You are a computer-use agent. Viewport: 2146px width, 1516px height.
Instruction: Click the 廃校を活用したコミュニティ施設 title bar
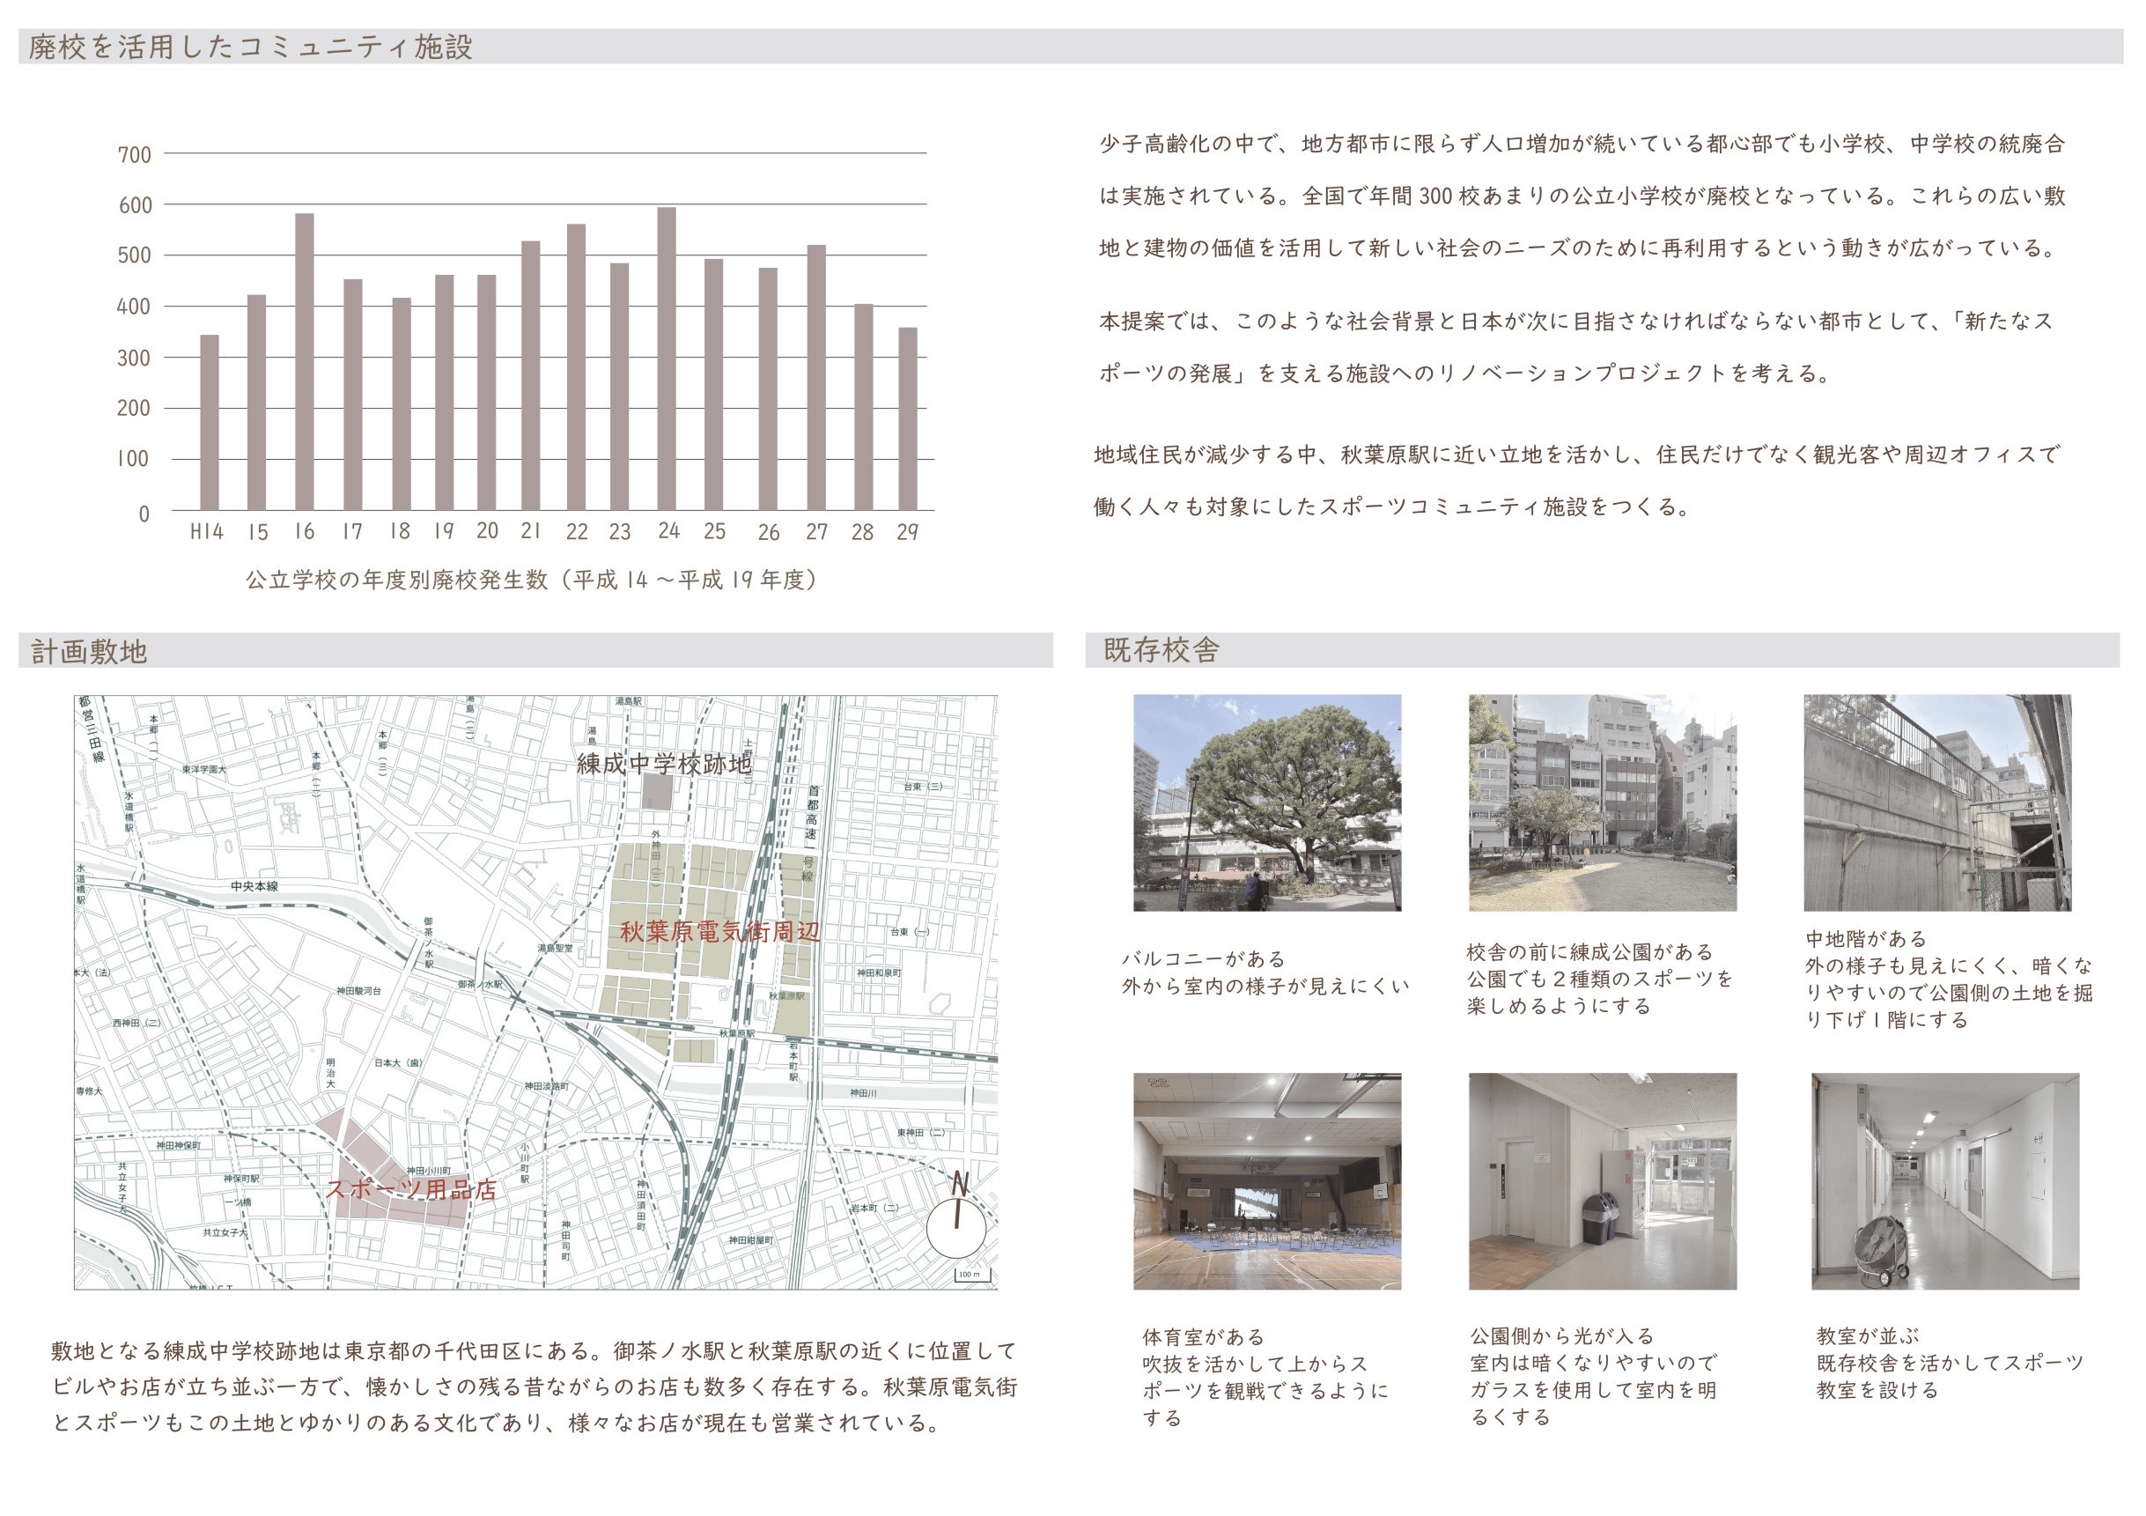click(x=250, y=47)
